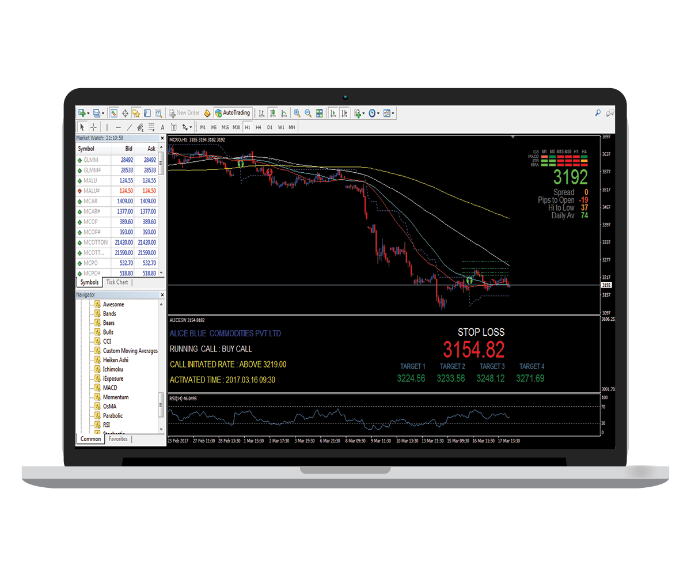Toggle the AutoTrading button
691x576 pixels.
click(x=233, y=113)
